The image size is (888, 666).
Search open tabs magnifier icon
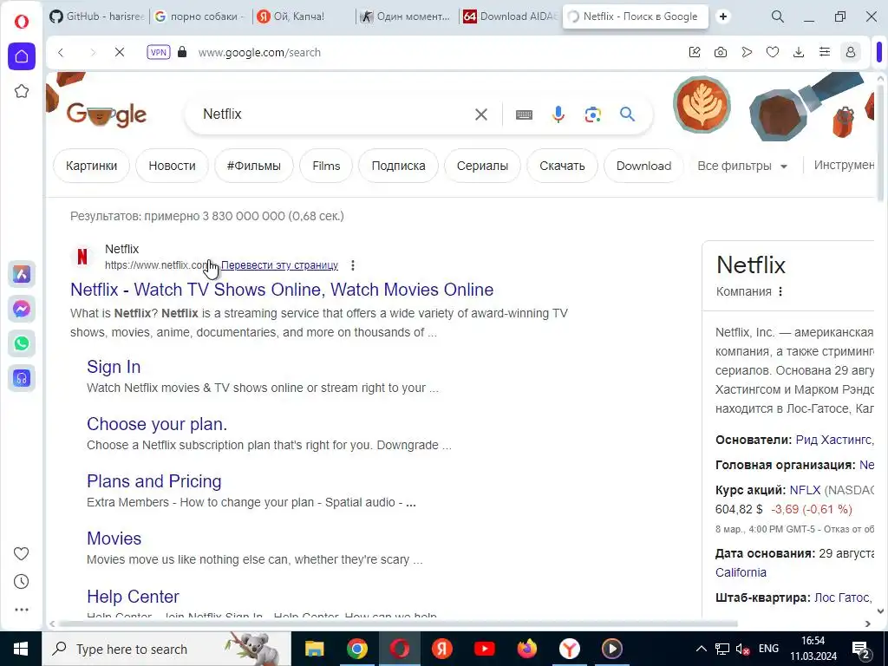[x=778, y=16]
